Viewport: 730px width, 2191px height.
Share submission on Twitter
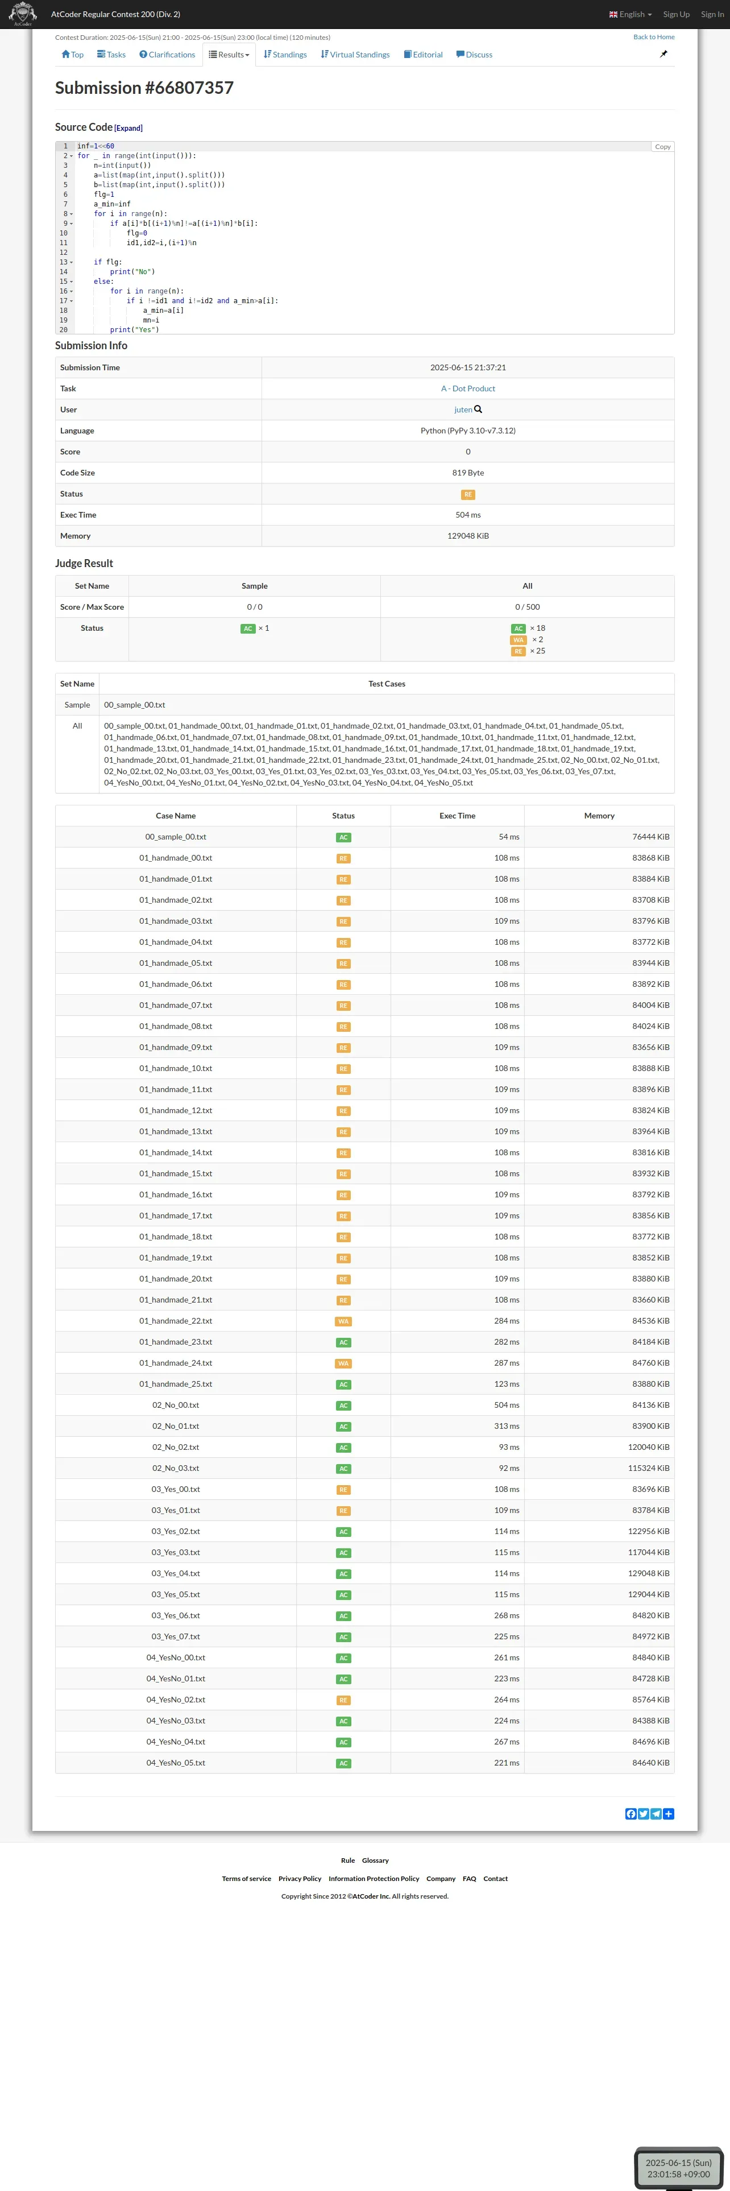[x=644, y=1814]
